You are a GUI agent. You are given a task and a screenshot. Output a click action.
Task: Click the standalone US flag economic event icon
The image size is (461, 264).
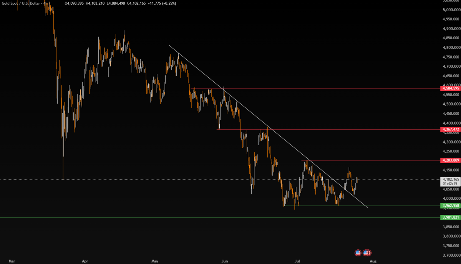click(x=358, y=253)
